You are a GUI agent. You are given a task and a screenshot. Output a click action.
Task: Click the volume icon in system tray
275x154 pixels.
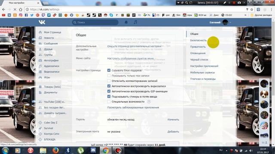tap(251, 151)
